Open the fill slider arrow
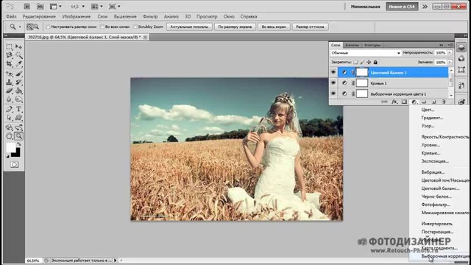The height and width of the screenshot is (265, 471). tap(450, 62)
